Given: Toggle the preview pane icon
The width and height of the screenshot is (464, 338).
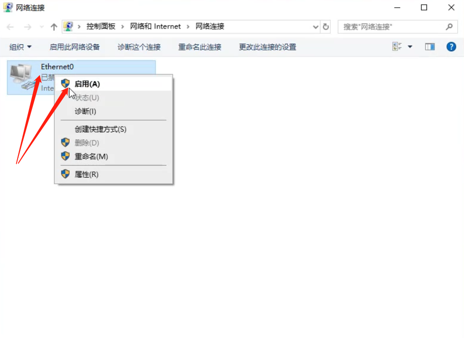Looking at the screenshot, I should [x=430, y=47].
